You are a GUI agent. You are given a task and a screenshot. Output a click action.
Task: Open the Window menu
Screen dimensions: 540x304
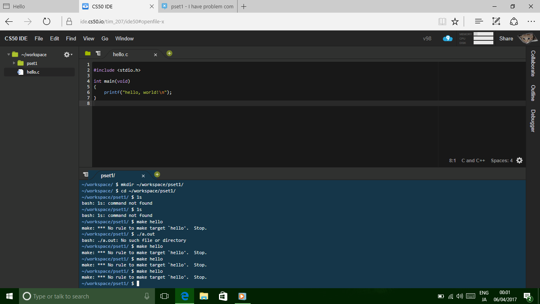point(125,38)
